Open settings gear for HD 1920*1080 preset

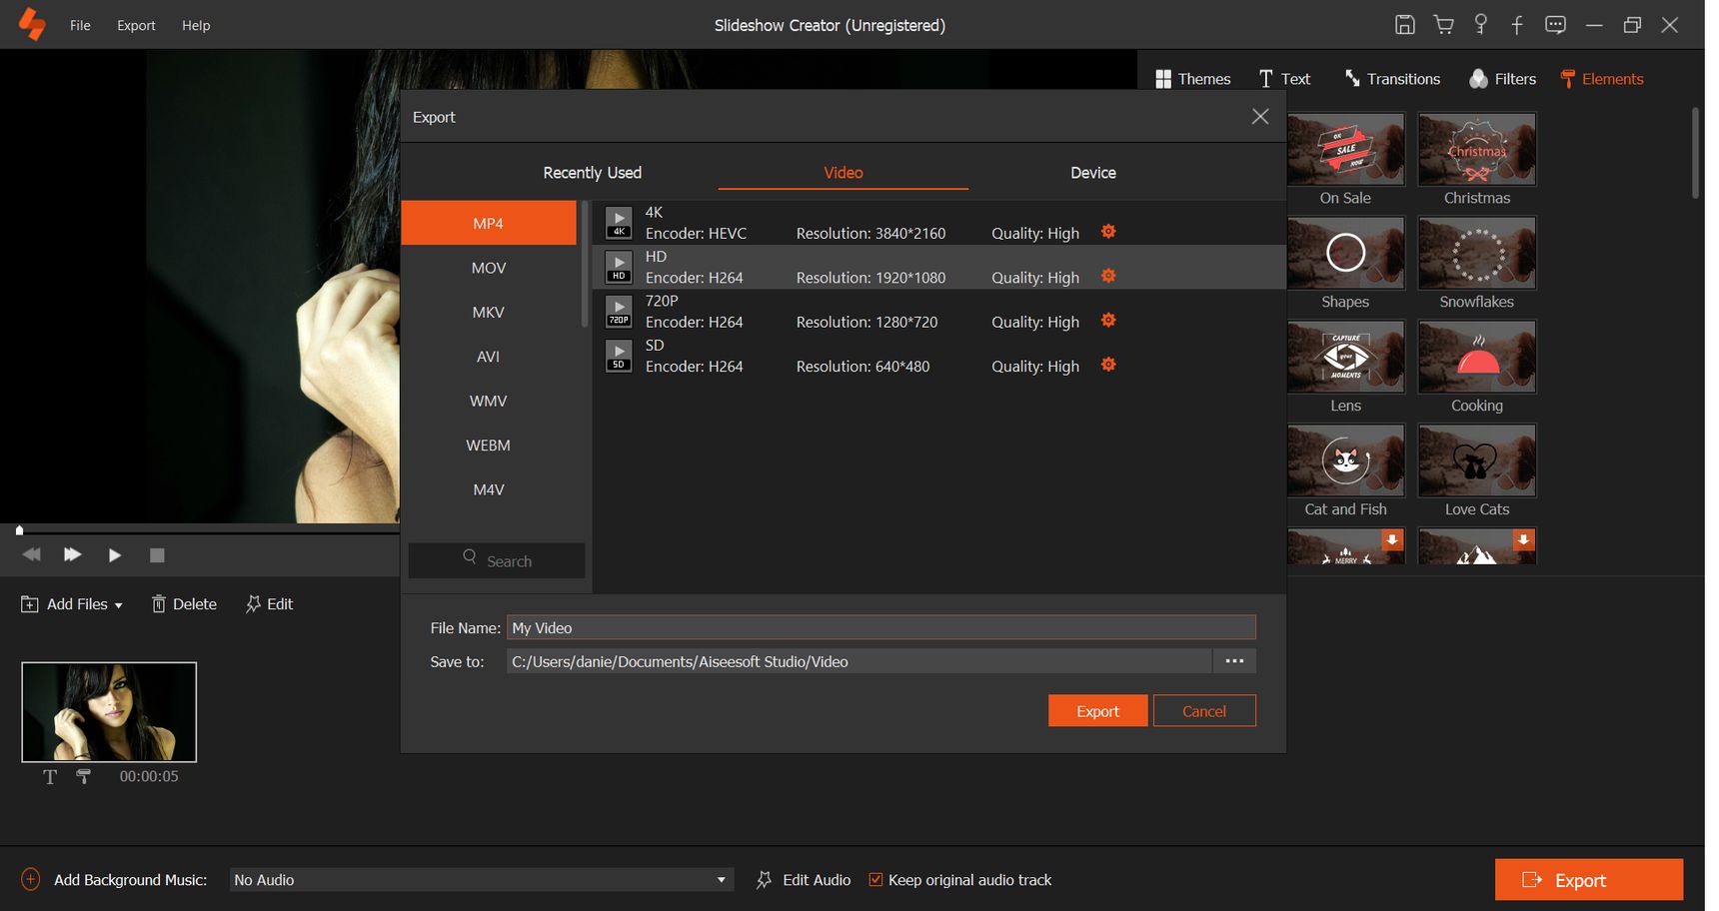(x=1108, y=276)
